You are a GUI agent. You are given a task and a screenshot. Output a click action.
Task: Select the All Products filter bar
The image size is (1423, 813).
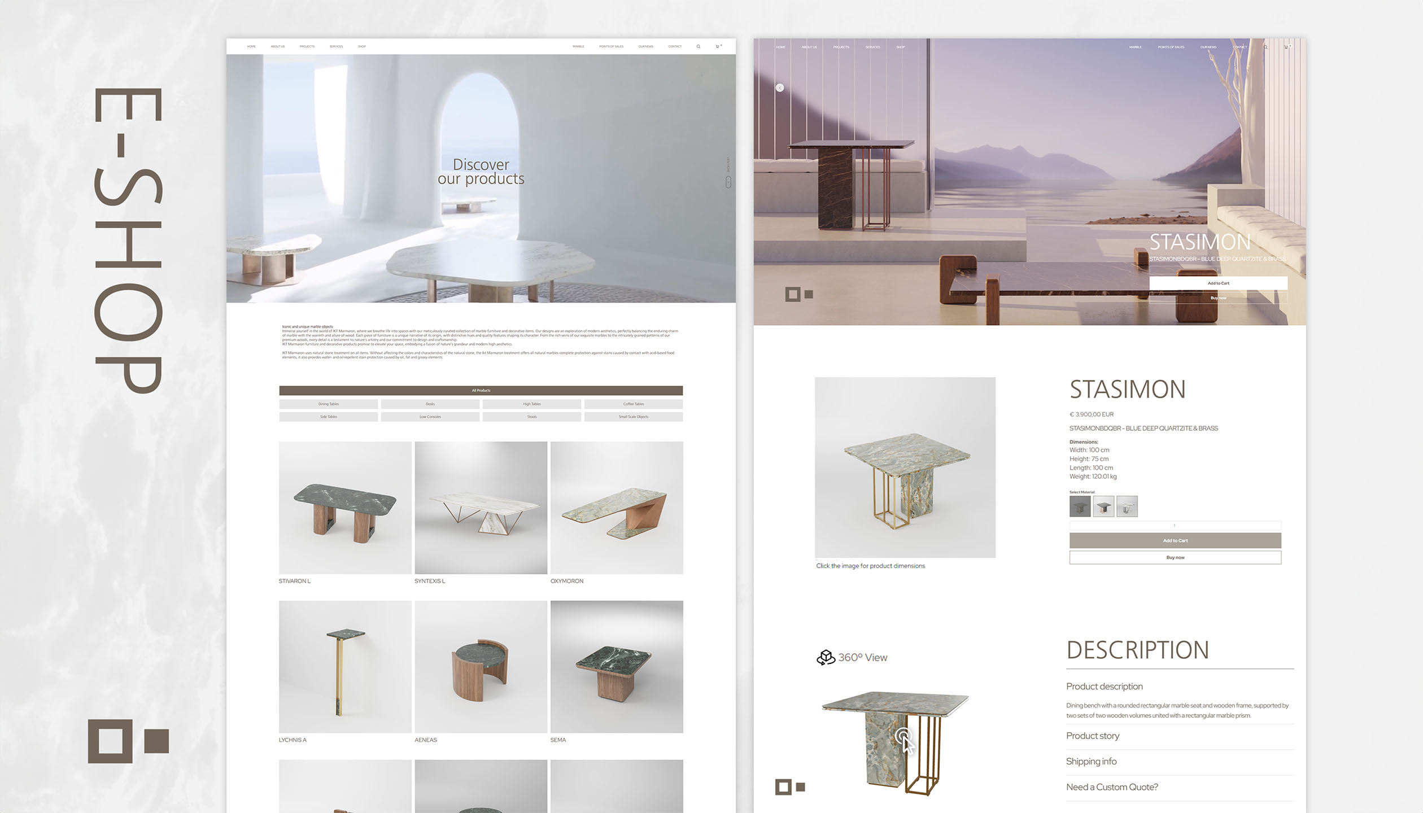tap(481, 391)
